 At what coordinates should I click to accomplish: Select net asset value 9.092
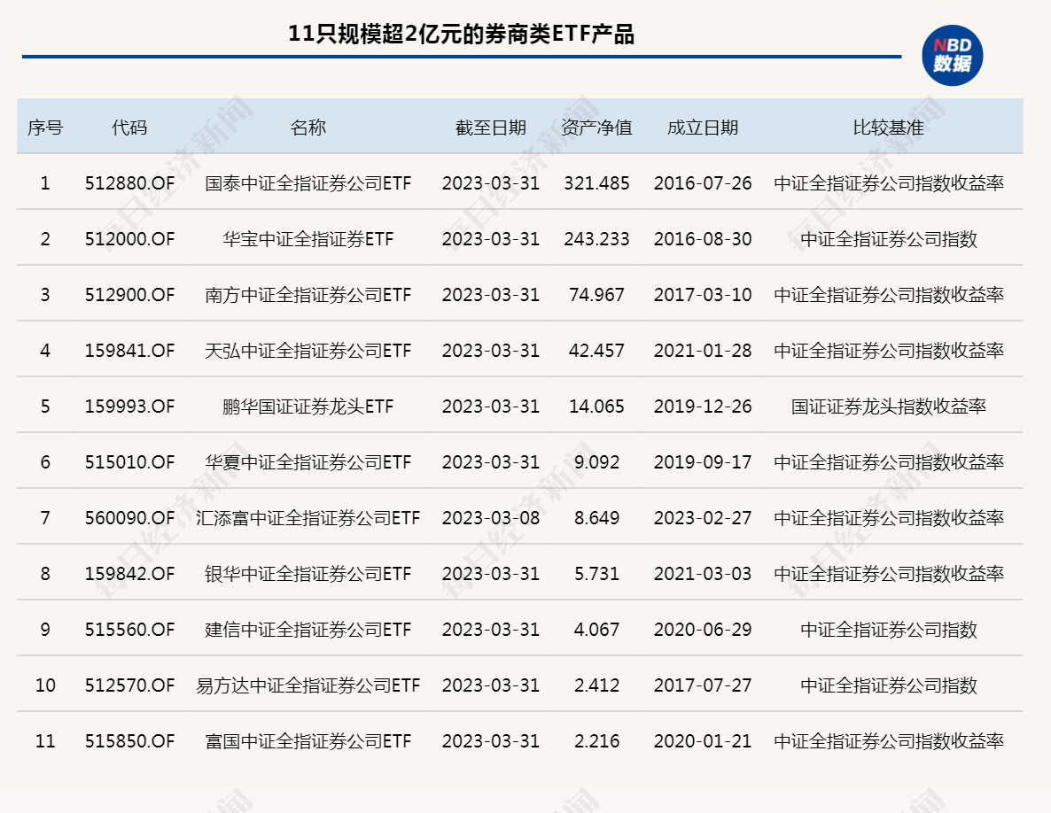tap(596, 462)
